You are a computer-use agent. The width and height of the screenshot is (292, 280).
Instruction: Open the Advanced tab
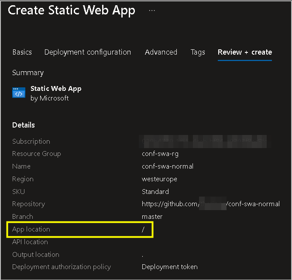[x=161, y=52]
